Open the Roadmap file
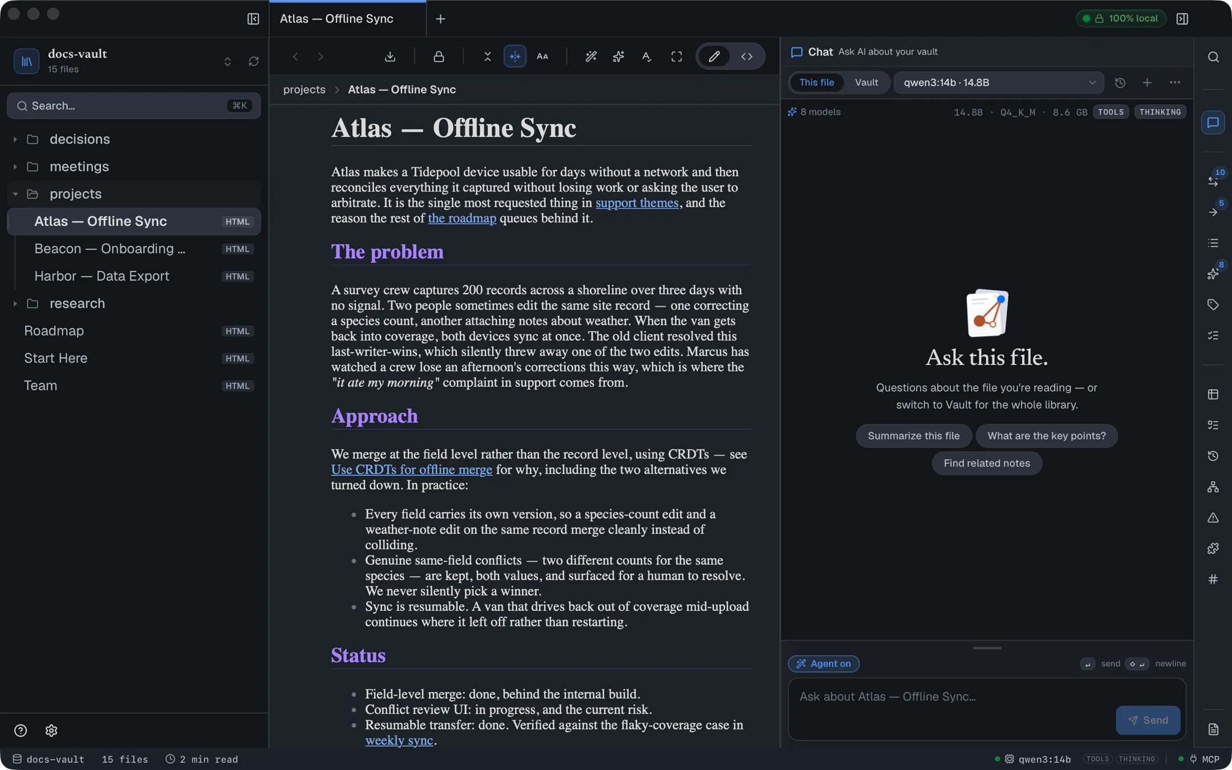The width and height of the screenshot is (1232, 770). (133, 331)
